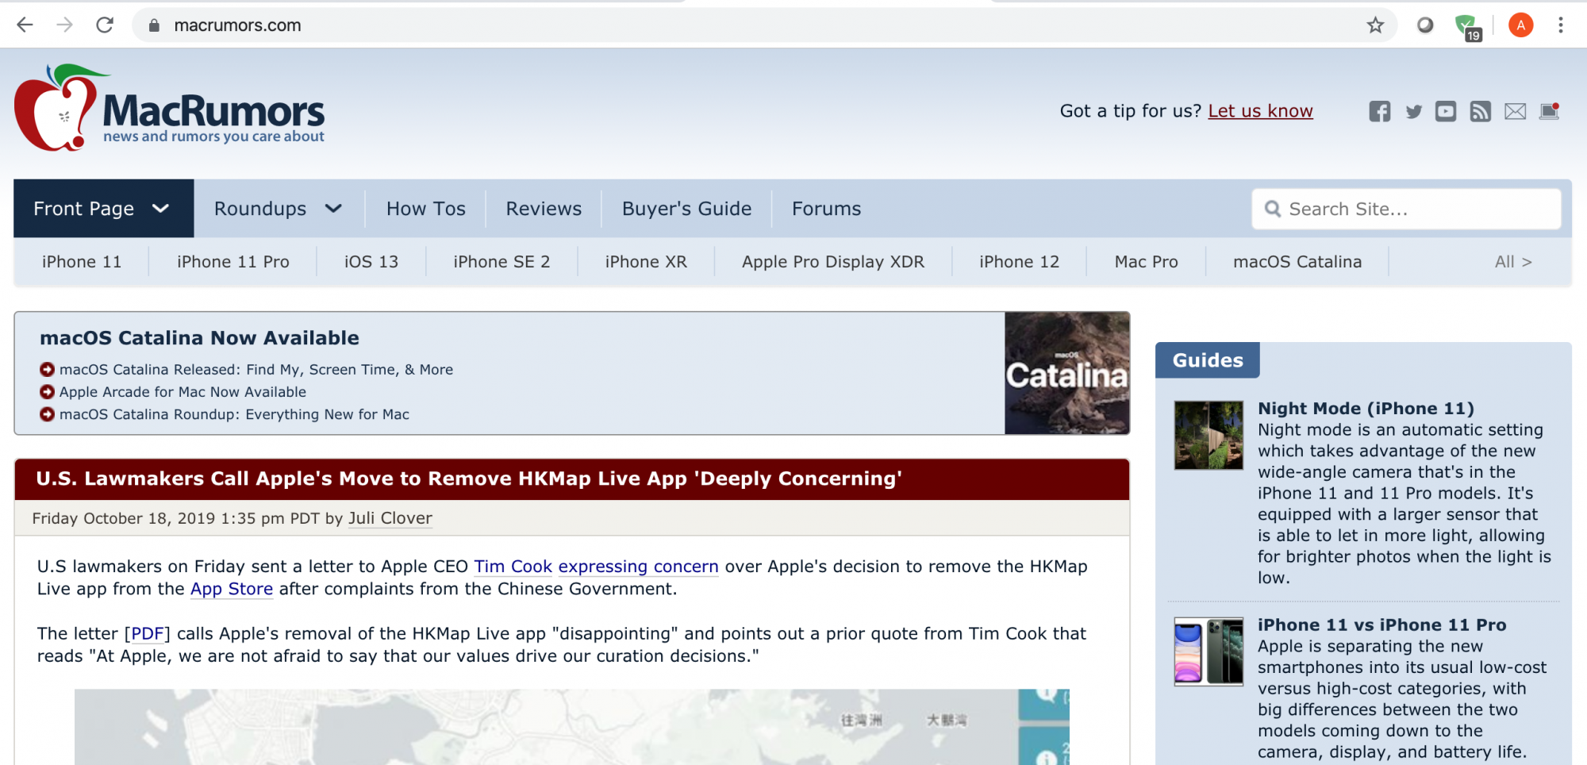
Task: Click the Night Mode guide thumbnail
Action: tap(1209, 435)
